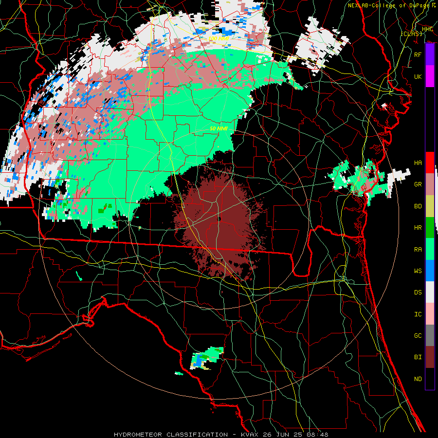Click the IC light pink legend swatch
This screenshot has width=438, height=438.
pos(430,314)
